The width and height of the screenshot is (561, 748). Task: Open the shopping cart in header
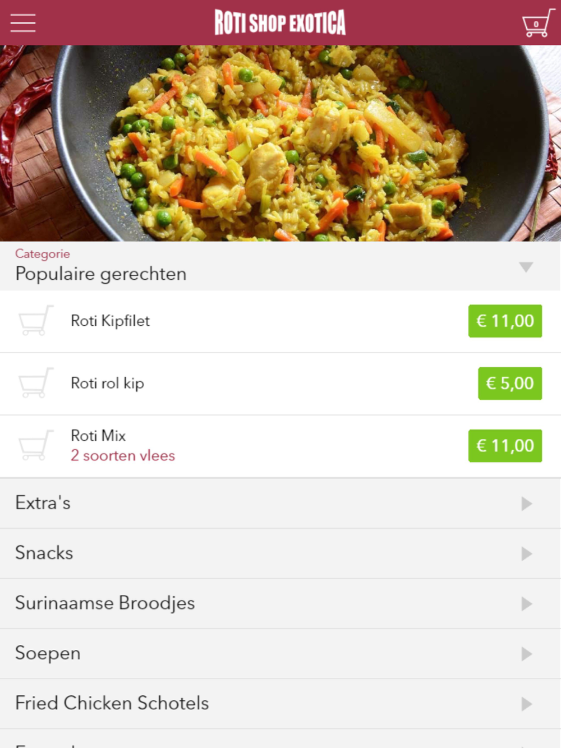538,23
